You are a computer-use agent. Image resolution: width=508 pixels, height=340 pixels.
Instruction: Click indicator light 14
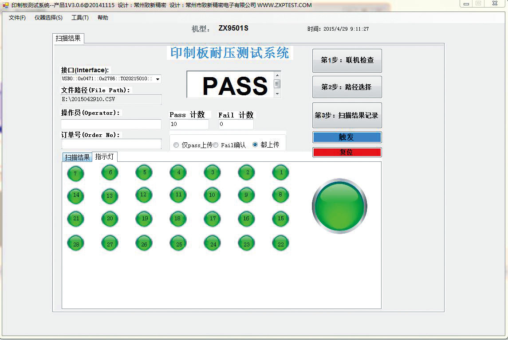click(75, 195)
